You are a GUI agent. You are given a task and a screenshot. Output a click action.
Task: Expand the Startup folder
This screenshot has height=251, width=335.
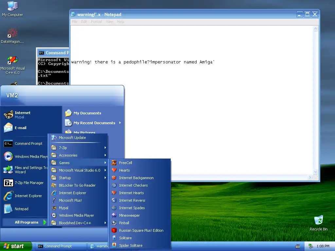(x=78, y=178)
